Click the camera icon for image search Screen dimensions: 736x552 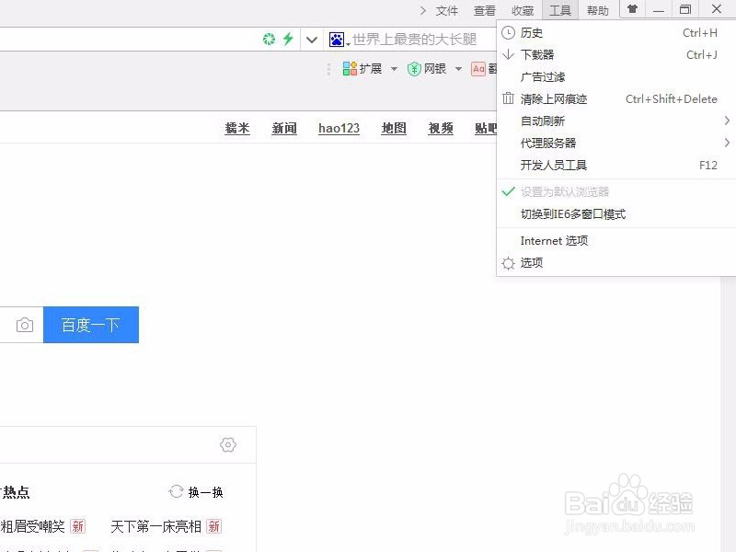[x=23, y=324]
